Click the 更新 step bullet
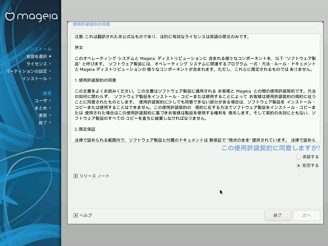 [x=50, y=115]
